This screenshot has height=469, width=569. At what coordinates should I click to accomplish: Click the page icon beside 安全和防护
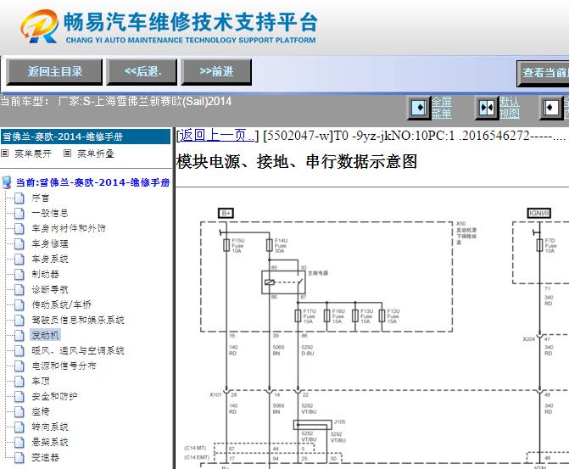20,396
